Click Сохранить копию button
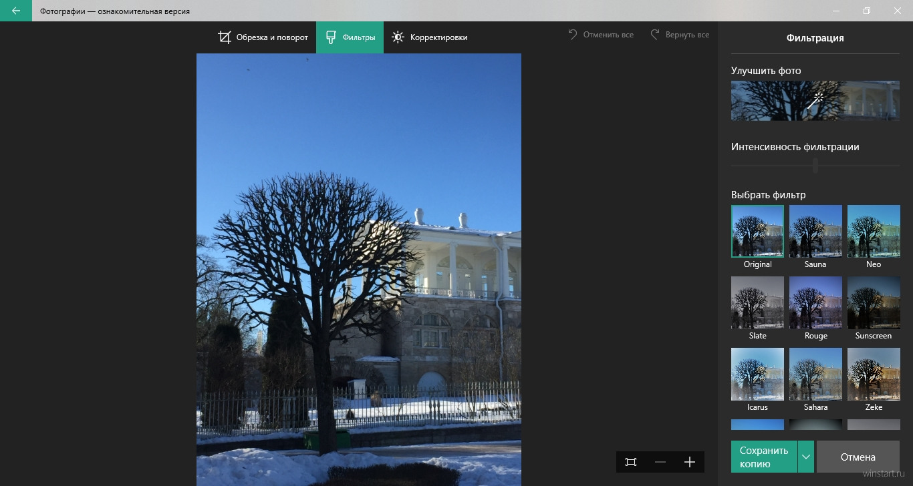The height and width of the screenshot is (486, 913). click(x=764, y=457)
